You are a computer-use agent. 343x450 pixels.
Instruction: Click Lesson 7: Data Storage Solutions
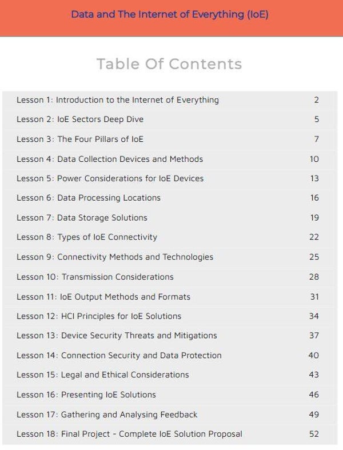[x=82, y=217]
